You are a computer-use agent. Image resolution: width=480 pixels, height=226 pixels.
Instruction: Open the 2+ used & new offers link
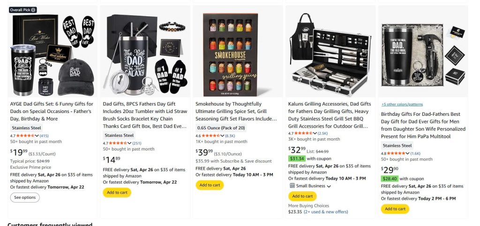coord(326,211)
